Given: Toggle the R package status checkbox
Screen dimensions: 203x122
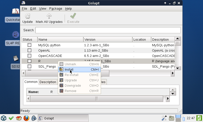Looking at the screenshot, I should pyautogui.click(x=29, y=61).
